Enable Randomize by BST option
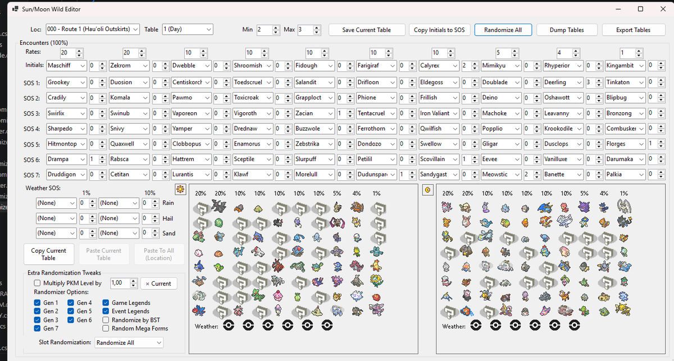This screenshot has height=361, width=674. tap(106, 320)
